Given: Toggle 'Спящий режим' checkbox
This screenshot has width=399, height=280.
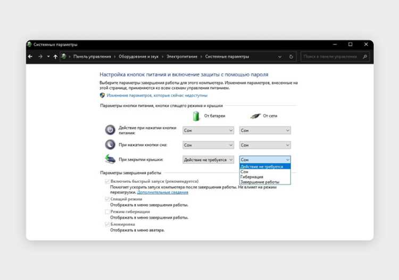Looking at the screenshot, I should 107,199.
